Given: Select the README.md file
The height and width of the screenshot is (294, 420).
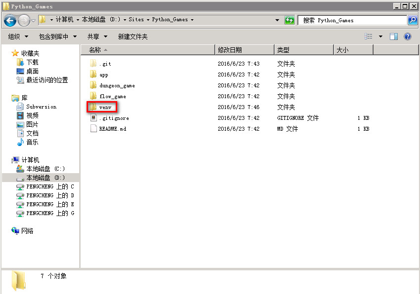Looking at the screenshot, I should 112,129.
